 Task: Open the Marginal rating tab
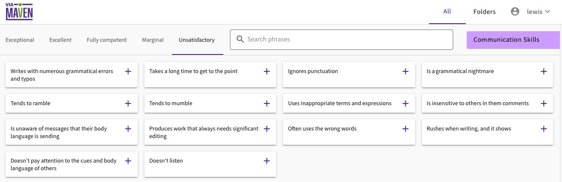(x=153, y=40)
